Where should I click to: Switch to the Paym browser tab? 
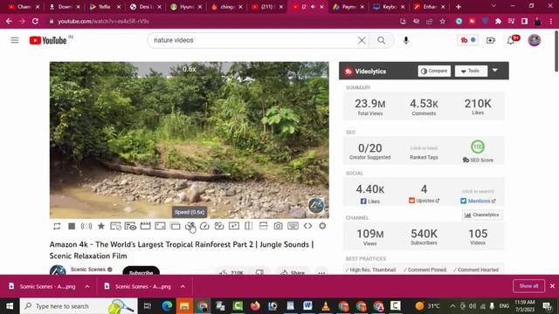point(348,7)
